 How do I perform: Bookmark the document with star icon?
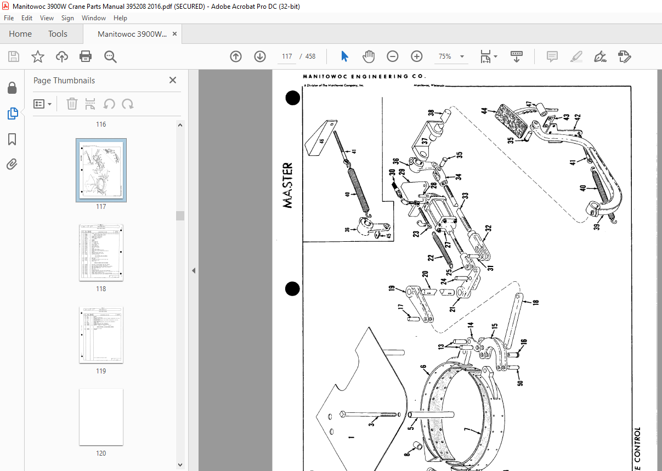coord(38,56)
